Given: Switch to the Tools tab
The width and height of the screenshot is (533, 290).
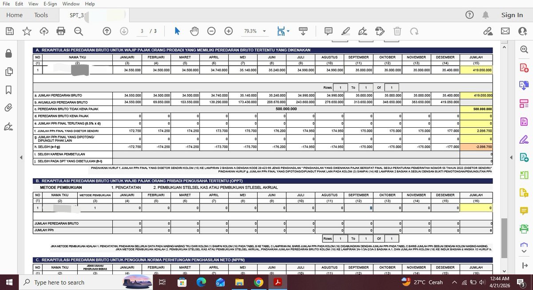Looking at the screenshot, I should pyautogui.click(x=41, y=15).
